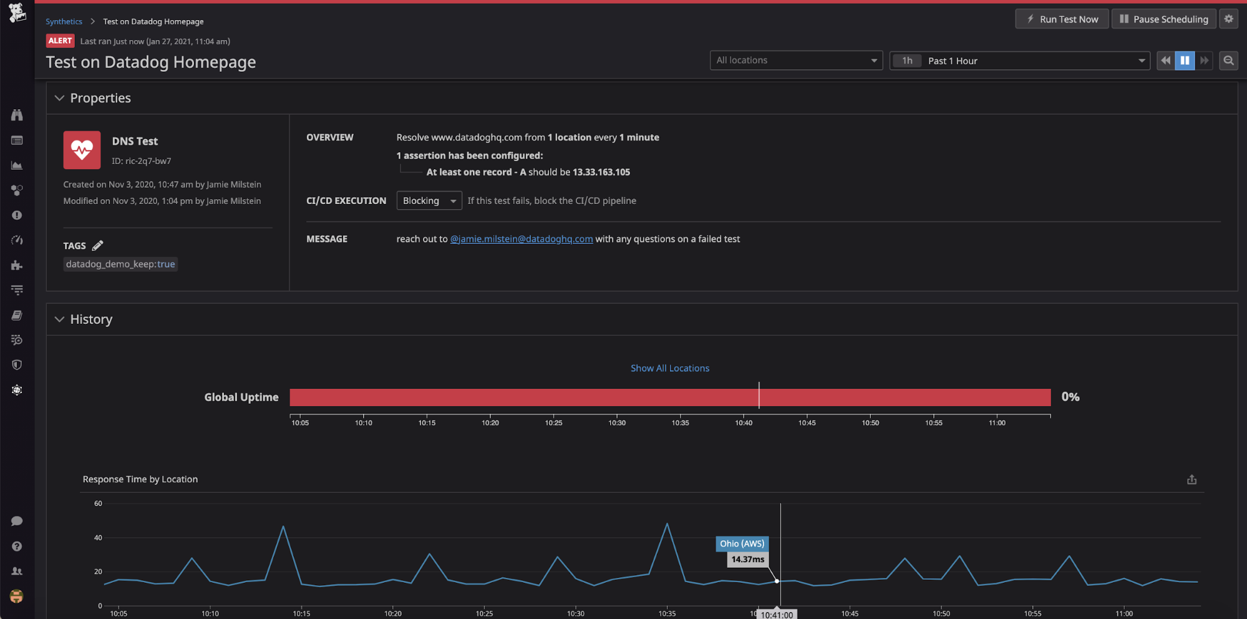Open the Dashboards graph icon in sidebar

(x=17, y=165)
